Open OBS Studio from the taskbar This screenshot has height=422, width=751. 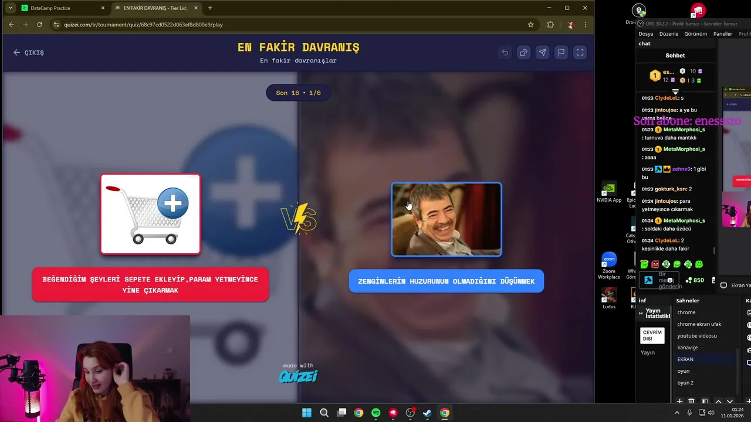(410, 413)
